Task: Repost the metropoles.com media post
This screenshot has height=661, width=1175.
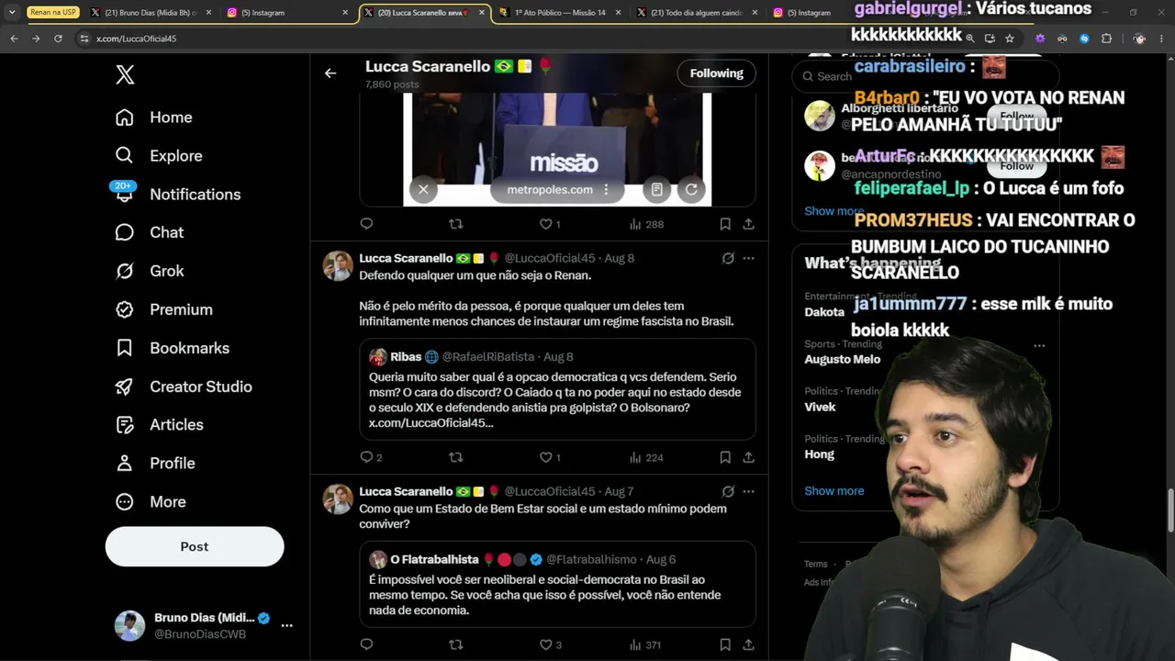Action: click(455, 224)
